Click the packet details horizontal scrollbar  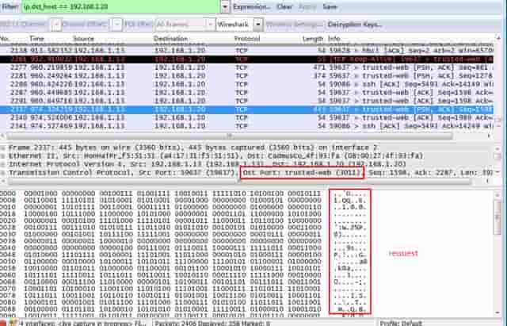tap(239, 182)
